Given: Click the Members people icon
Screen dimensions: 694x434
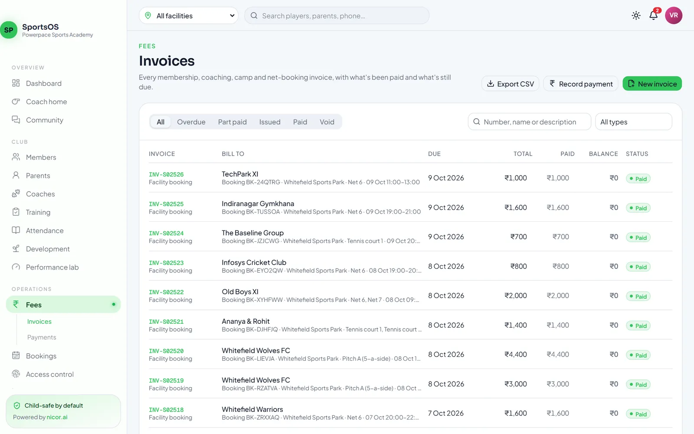Looking at the screenshot, I should pyautogui.click(x=16, y=157).
